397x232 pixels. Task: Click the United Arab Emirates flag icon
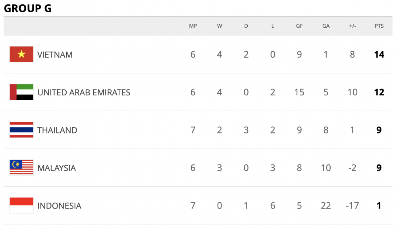click(21, 92)
